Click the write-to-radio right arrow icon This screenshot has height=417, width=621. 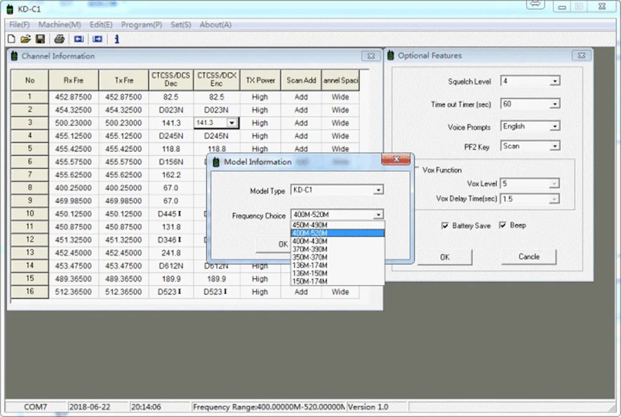tap(97, 39)
